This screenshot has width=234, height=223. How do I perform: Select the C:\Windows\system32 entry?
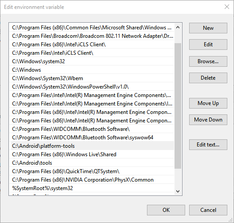click(x=92, y=61)
